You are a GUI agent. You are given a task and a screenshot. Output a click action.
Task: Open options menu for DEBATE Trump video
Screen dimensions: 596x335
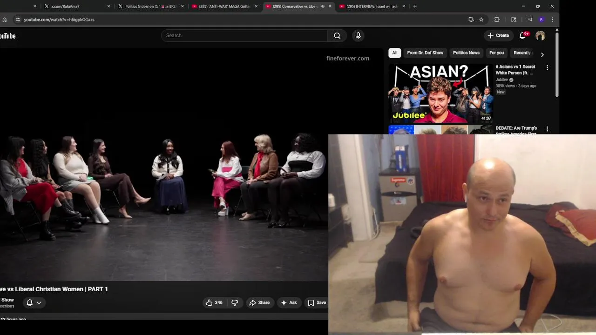point(547,129)
